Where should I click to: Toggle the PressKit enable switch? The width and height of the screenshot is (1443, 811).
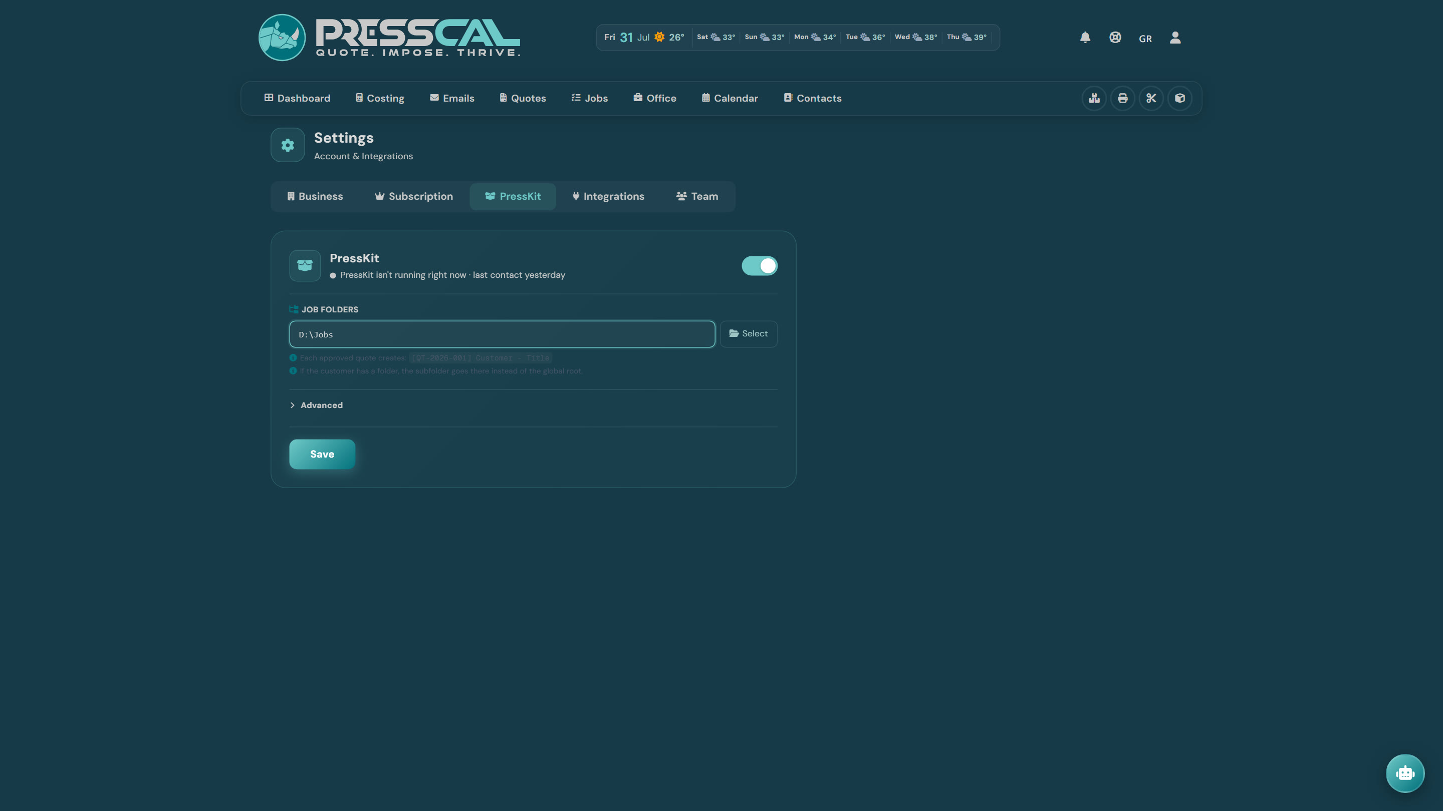[760, 266]
